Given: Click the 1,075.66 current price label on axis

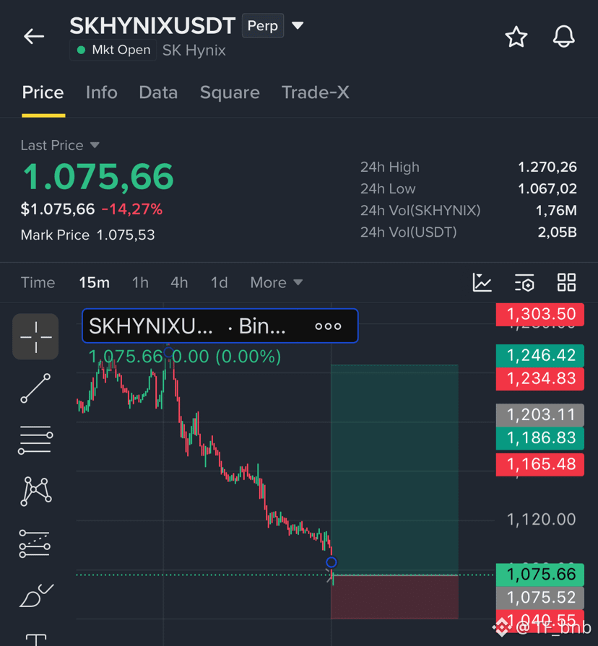Looking at the screenshot, I should pos(540,575).
